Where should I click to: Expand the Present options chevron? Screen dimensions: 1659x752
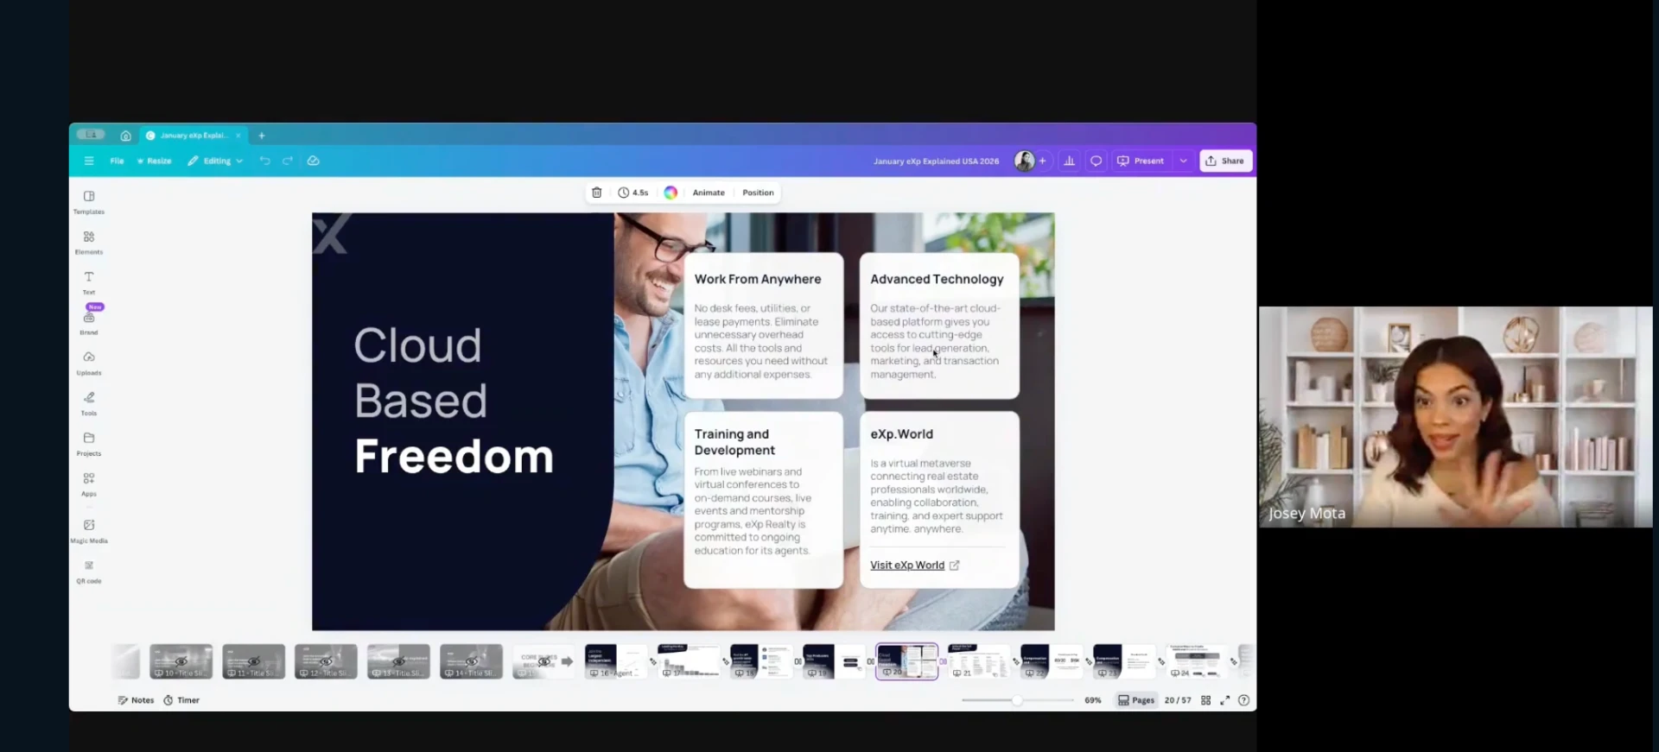[x=1184, y=161]
